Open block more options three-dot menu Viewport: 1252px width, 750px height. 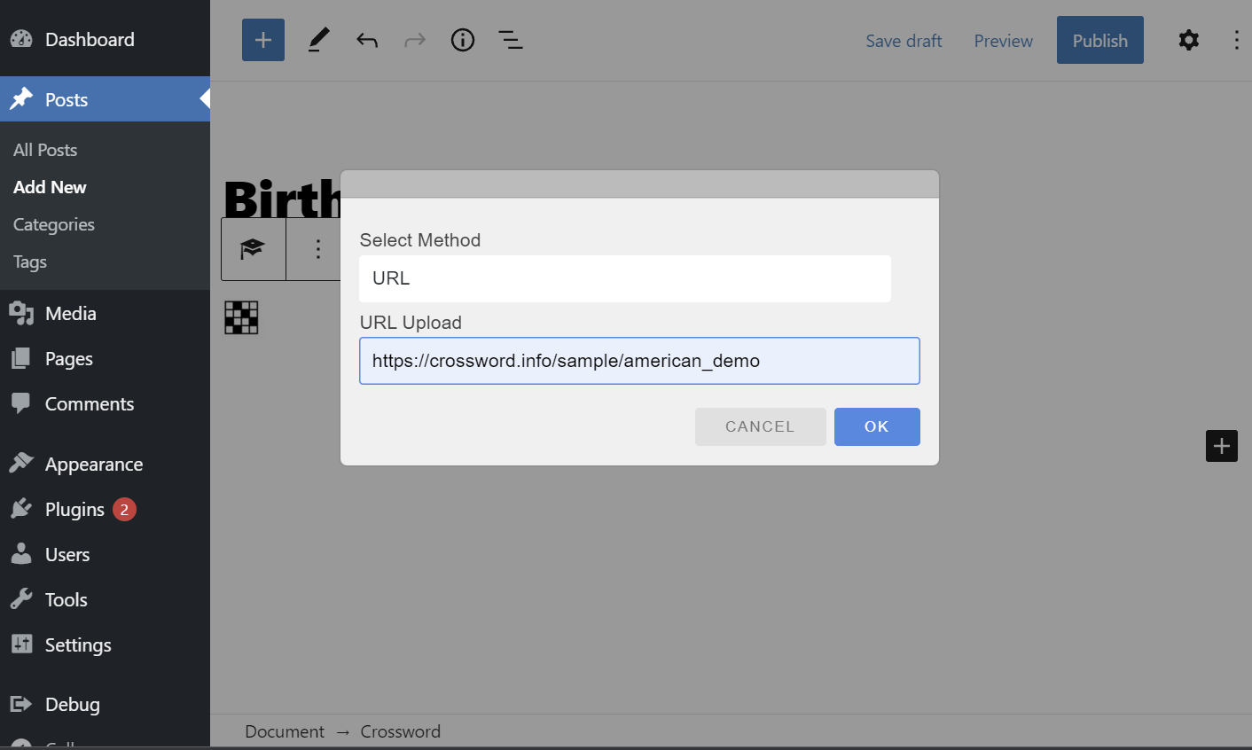(x=317, y=249)
